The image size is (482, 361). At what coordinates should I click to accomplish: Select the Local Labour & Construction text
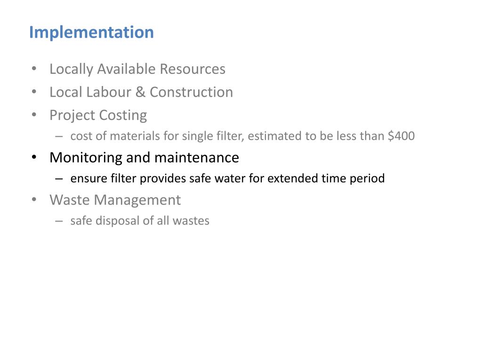(141, 92)
